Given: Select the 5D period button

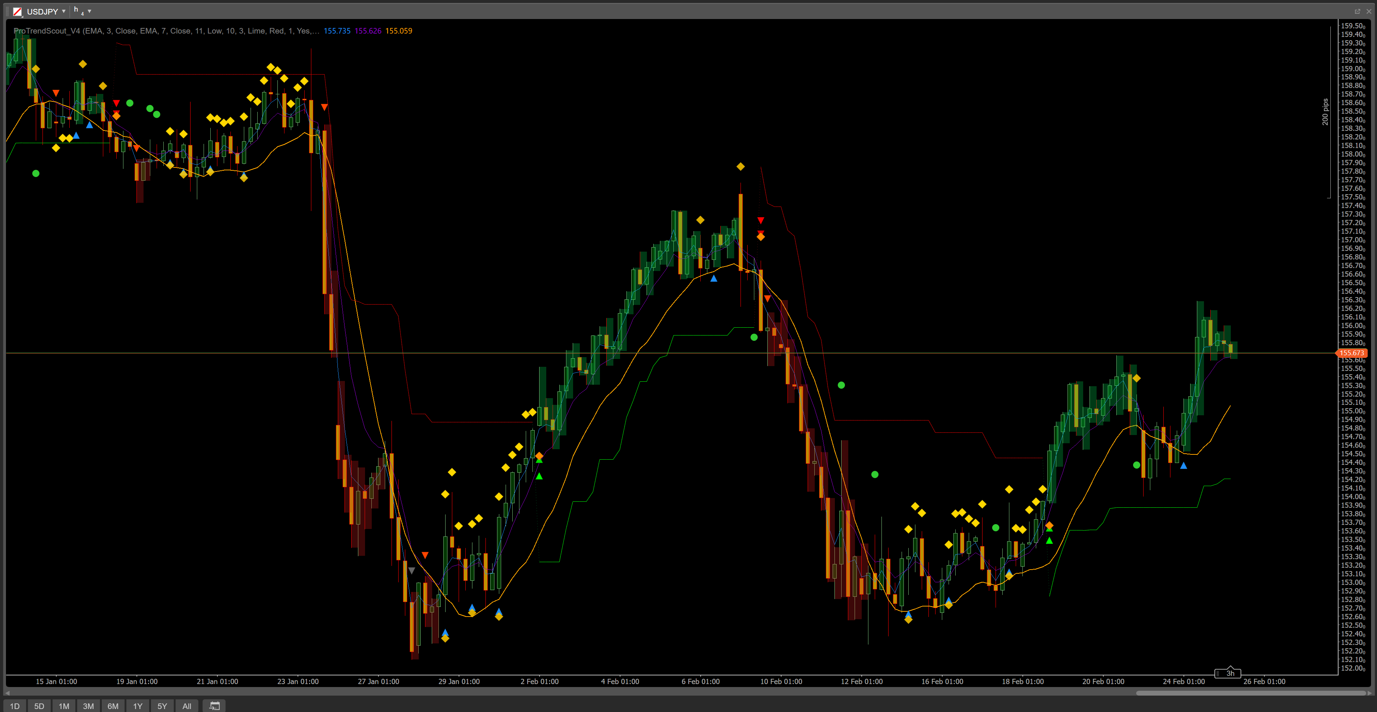Looking at the screenshot, I should (x=39, y=706).
